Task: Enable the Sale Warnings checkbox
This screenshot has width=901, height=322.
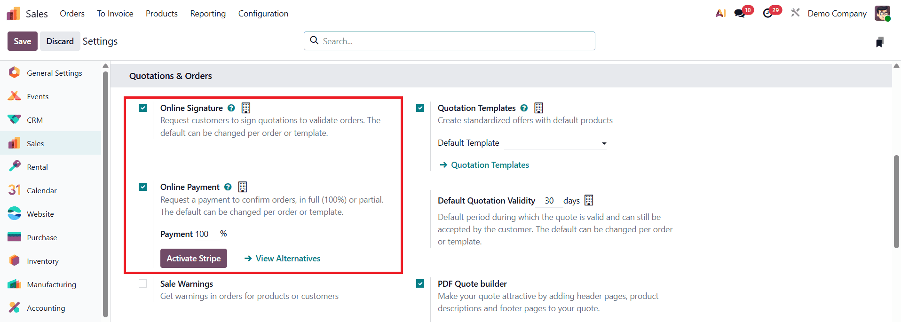Action: [143, 283]
